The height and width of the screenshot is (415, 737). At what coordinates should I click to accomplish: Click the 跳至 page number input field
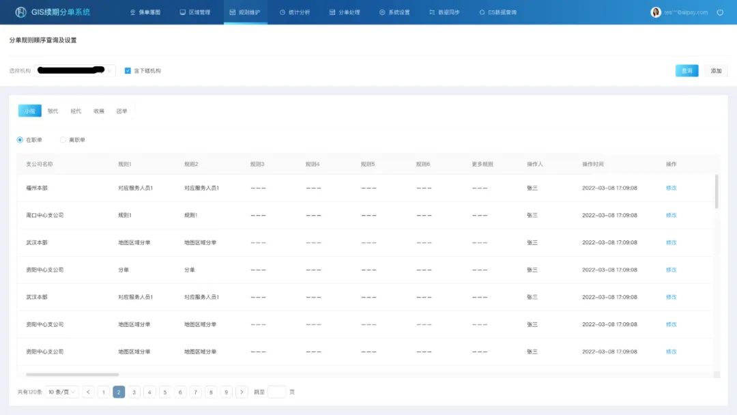click(277, 392)
